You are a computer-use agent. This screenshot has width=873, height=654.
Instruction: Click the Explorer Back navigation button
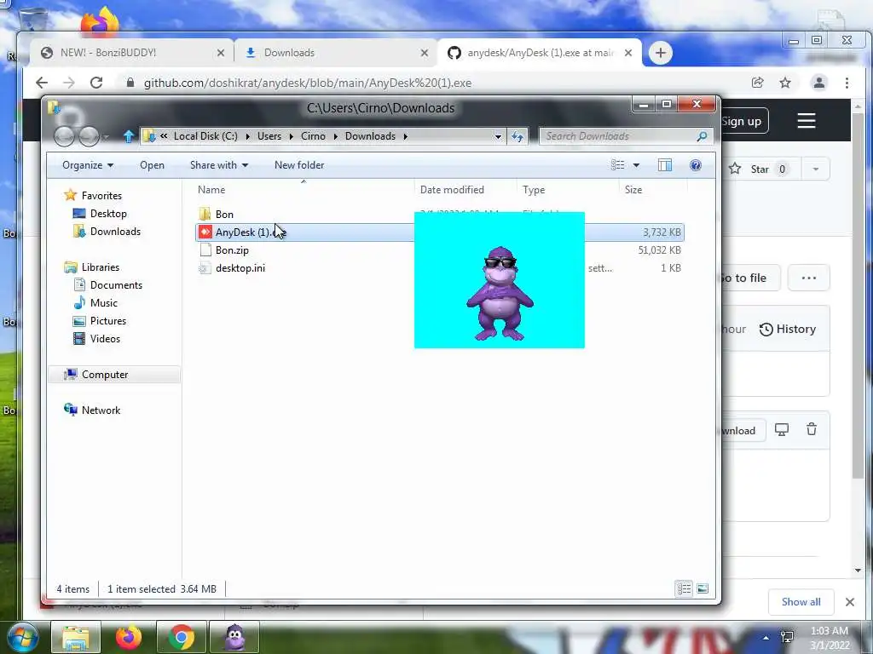tap(64, 136)
